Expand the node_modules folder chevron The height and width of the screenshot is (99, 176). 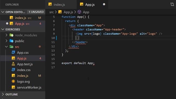click(x=6, y=35)
